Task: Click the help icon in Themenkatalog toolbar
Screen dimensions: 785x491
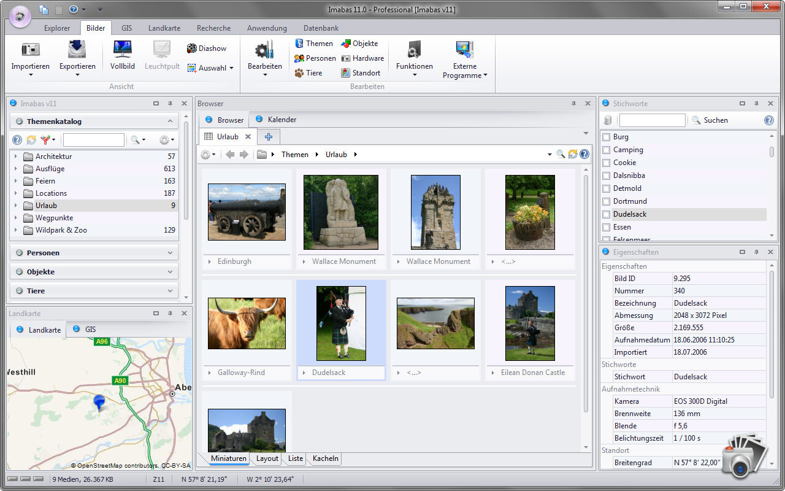Action: pyautogui.click(x=17, y=140)
